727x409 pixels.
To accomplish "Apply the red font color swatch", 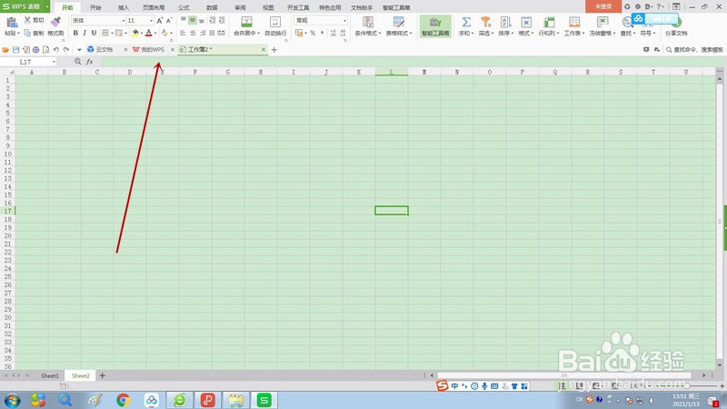I will coord(148,33).
